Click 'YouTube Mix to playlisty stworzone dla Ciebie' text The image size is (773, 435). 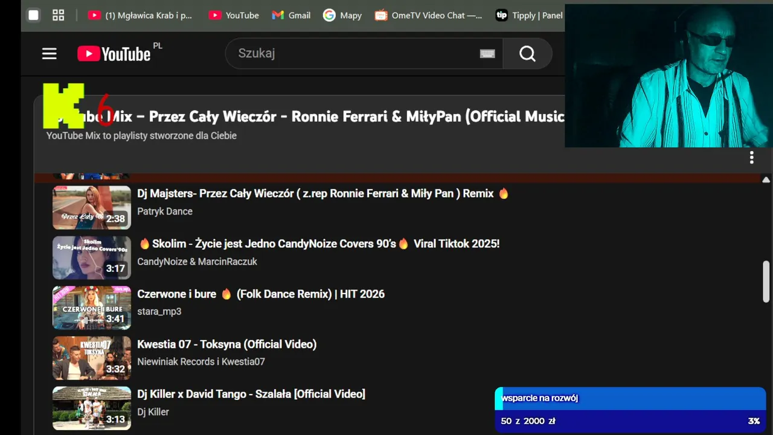coord(141,136)
